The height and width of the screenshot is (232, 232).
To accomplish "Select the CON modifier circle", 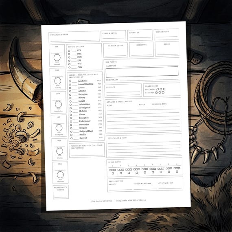I will 58,105.
